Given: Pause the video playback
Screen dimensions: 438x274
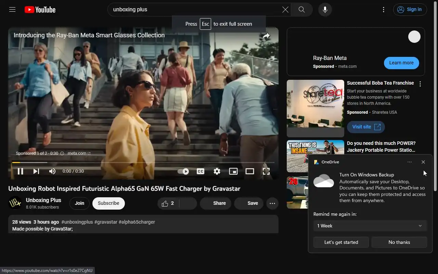Looking at the screenshot, I should tap(20, 171).
